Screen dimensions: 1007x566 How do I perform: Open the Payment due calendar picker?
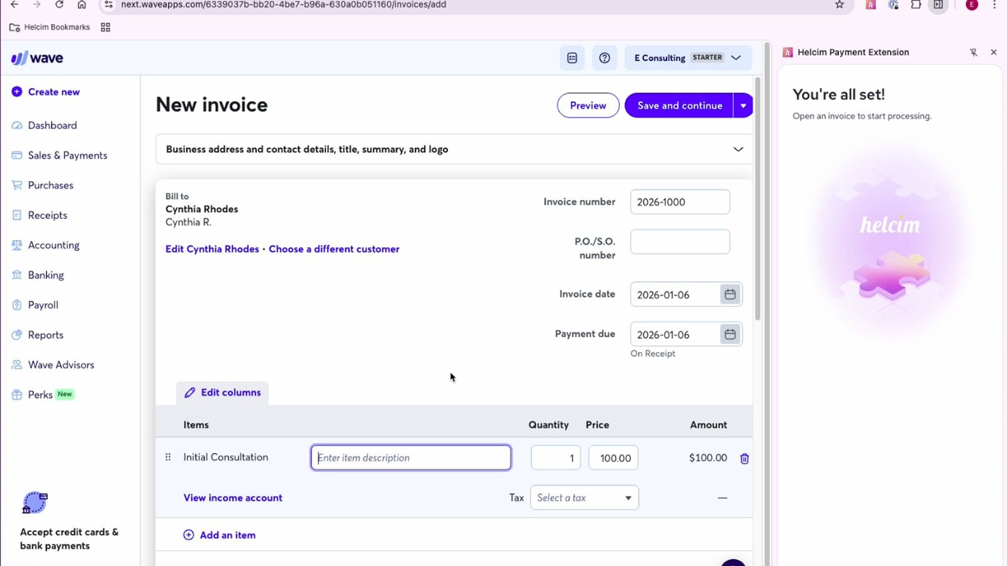pos(729,335)
